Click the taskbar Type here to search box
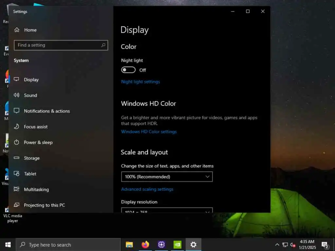 pyautogui.click(x=68, y=244)
